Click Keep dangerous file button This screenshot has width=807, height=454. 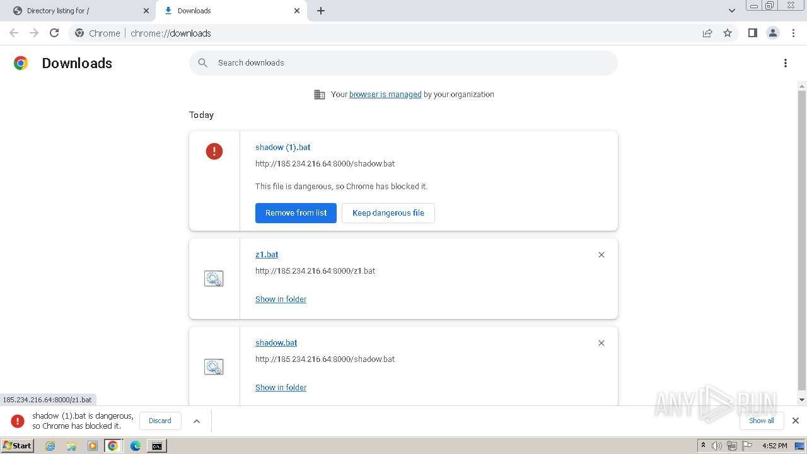tap(388, 213)
